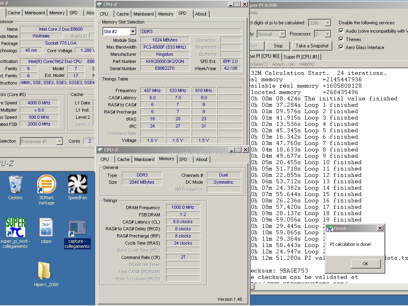The image size is (408, 306).
Task: Open the Processors count dropdown in Super PI
Action: pos(328,34)
